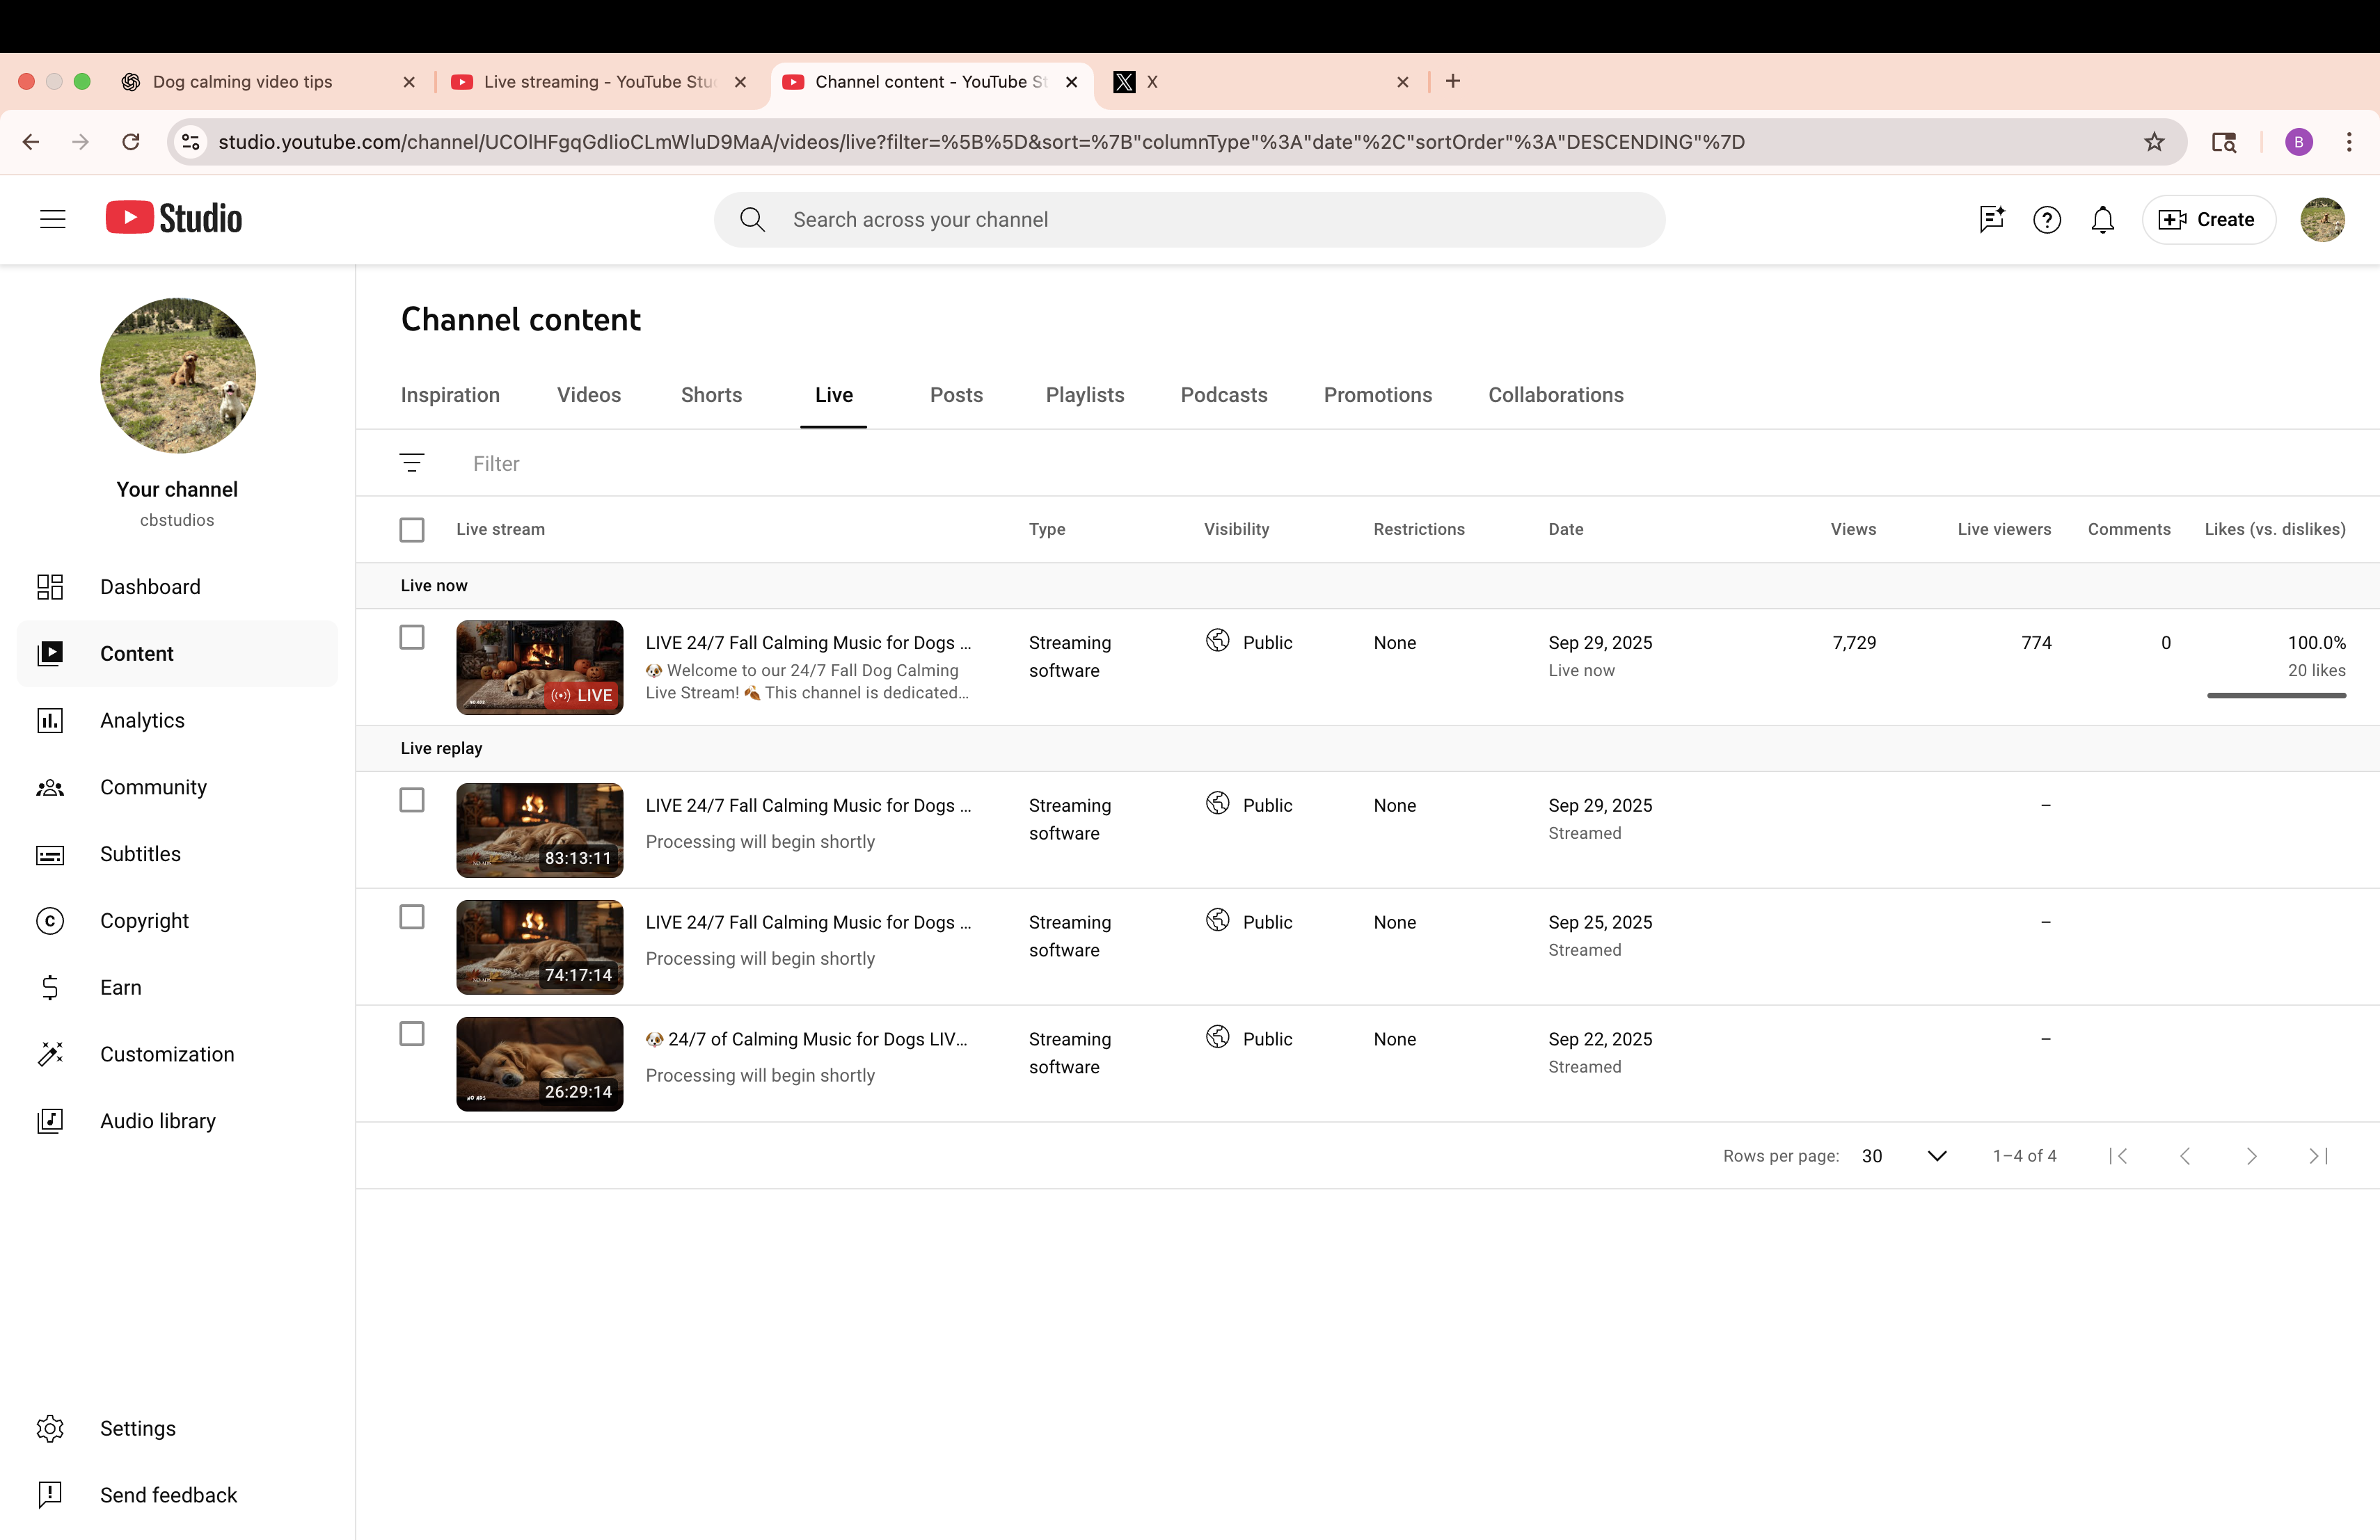This screenshot has height=1540, width=2380.
Task: Open the AI feedback chat icon
Action: pos(1991,220)
